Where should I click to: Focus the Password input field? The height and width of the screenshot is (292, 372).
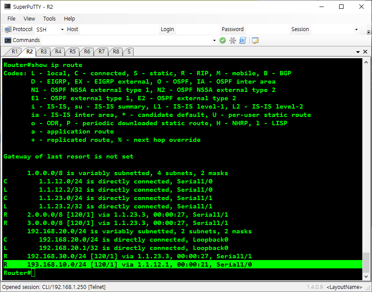(267, 30)
